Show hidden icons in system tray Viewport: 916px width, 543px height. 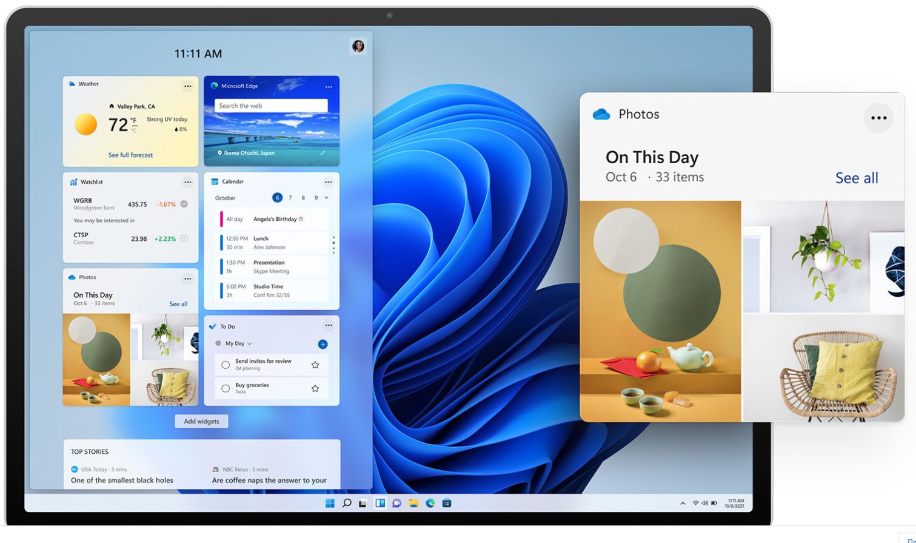point(683,503)
